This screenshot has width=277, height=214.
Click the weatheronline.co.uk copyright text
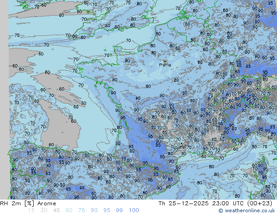point(247,211)
